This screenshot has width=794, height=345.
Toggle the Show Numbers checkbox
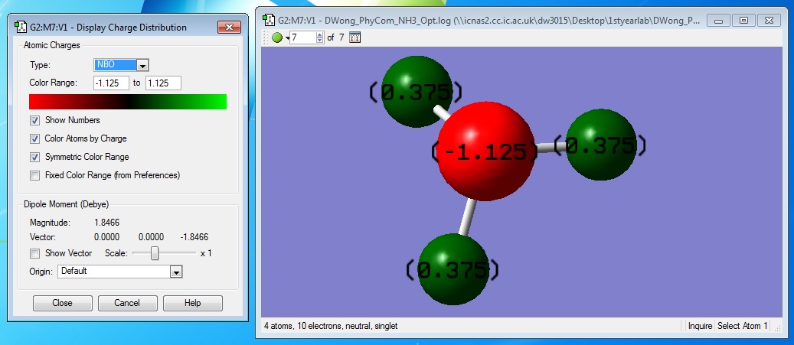[x=35, y=120]
